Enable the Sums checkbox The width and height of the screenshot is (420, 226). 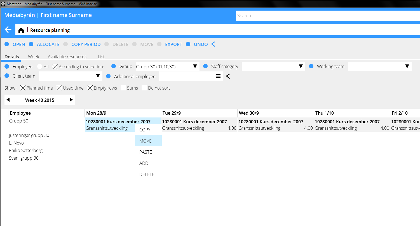123,88
